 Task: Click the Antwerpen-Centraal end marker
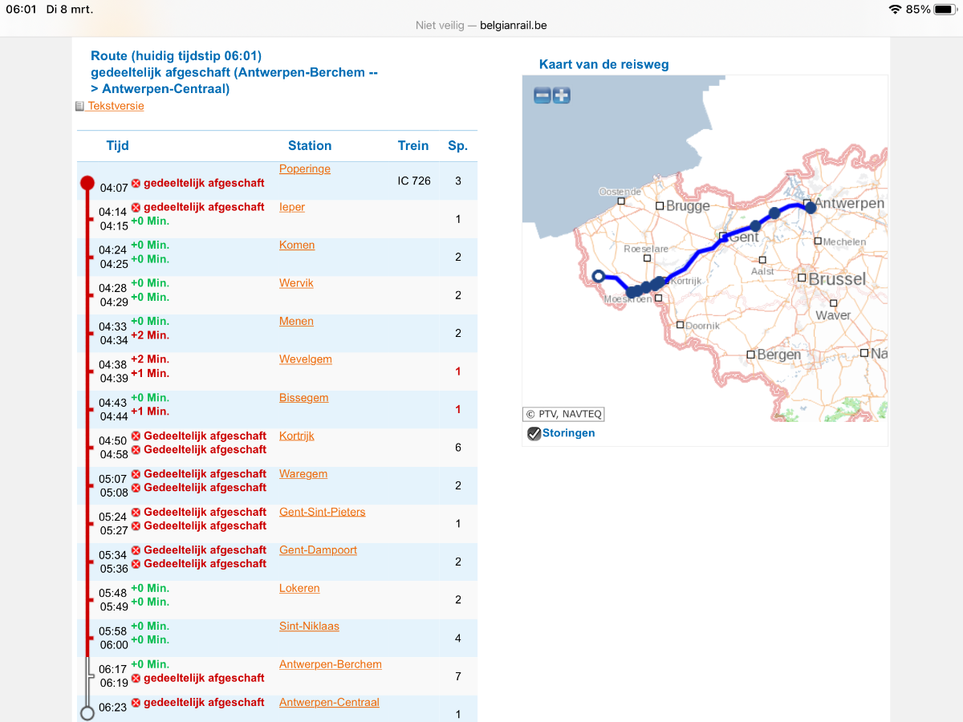(87, 712)
